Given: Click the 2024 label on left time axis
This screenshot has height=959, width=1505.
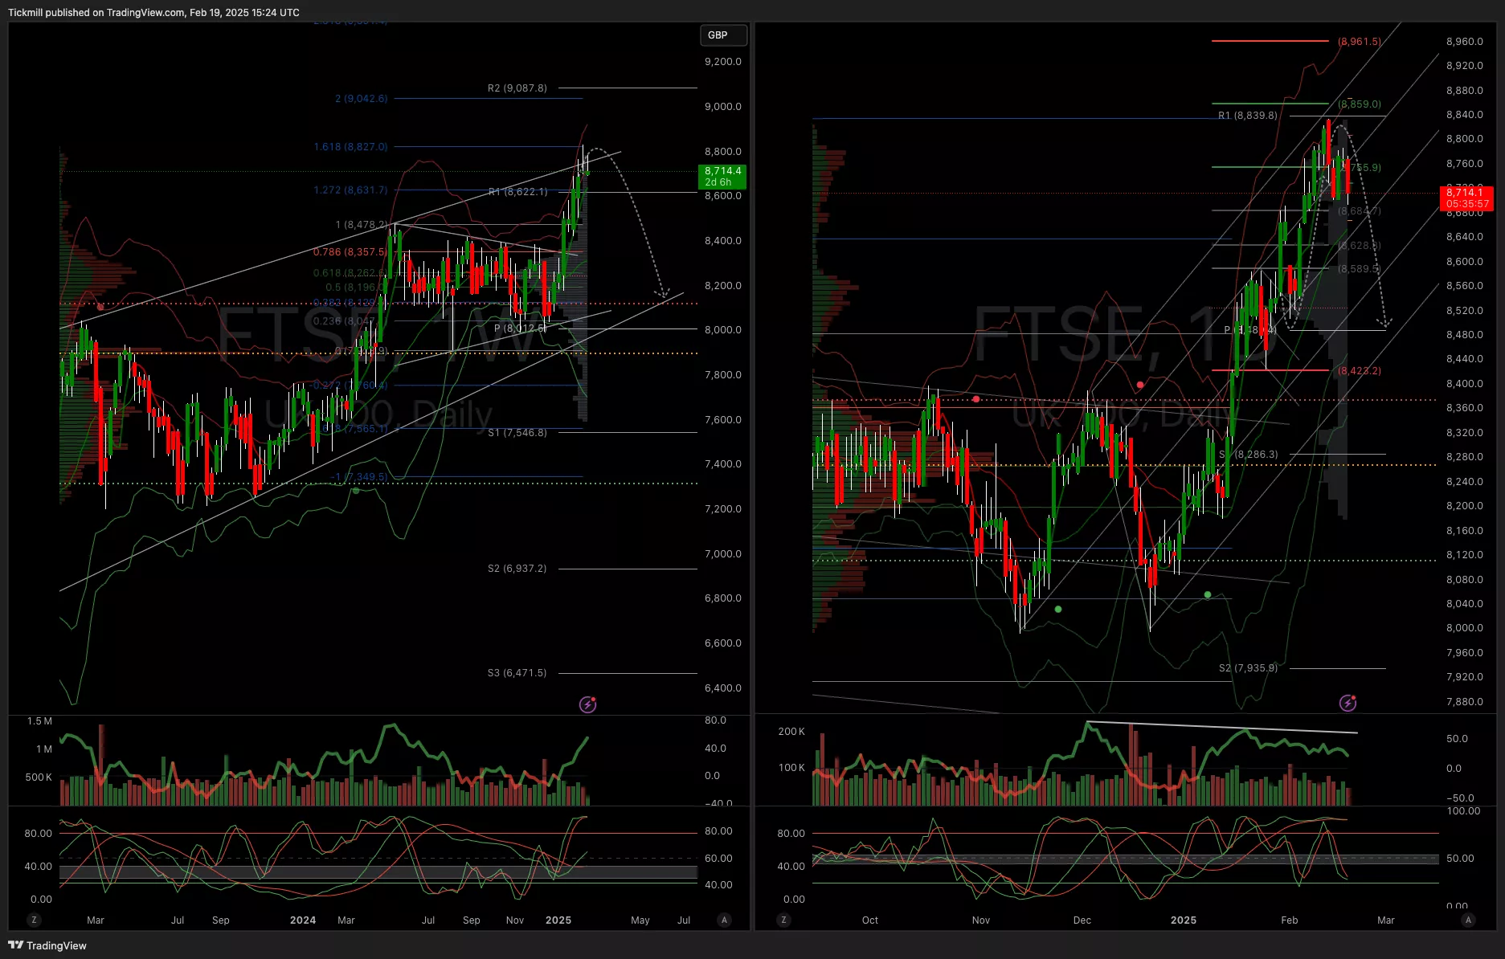Looking at the screenshot, I should tap(303, 920).
